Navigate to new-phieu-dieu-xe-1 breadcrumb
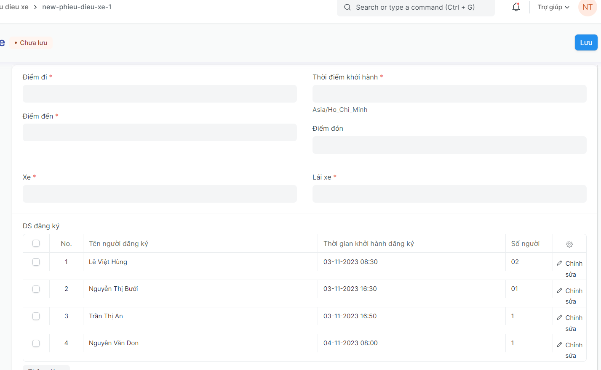Image resolution: width=601 pixels, height=370 pixels. click(77, 7)
